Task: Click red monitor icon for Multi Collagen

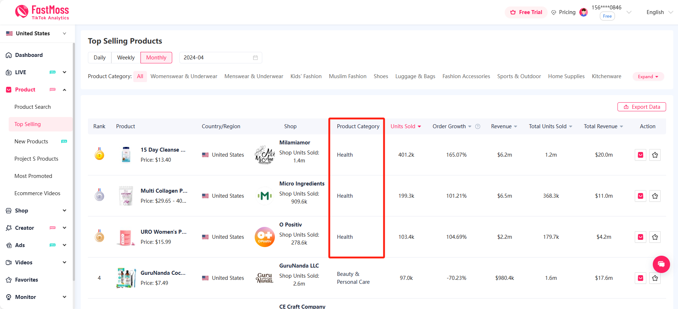Action: pos(640,196)
